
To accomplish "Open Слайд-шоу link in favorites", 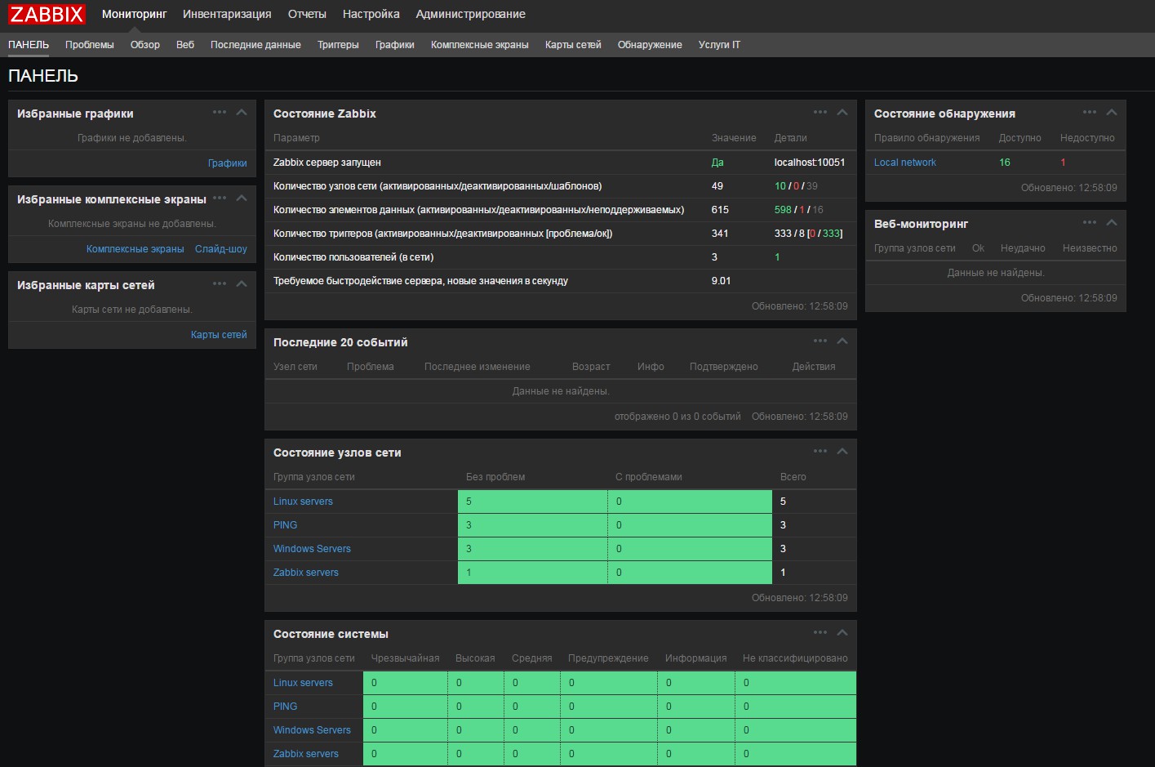I will pos(220,249).
